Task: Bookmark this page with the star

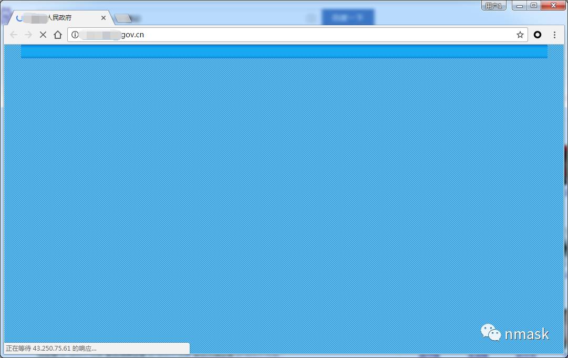Action: [x=520, y=35]
